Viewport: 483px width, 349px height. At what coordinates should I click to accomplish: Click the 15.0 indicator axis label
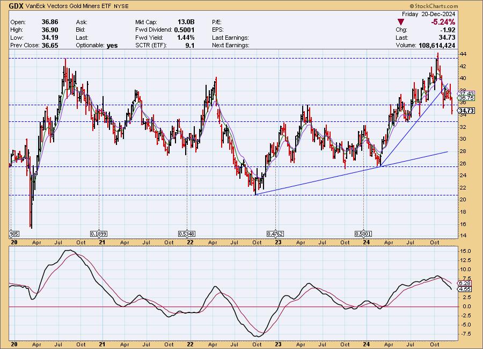(x=465, y=251)
